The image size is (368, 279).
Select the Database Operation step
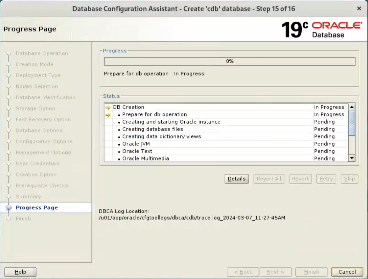coord(42,54)
